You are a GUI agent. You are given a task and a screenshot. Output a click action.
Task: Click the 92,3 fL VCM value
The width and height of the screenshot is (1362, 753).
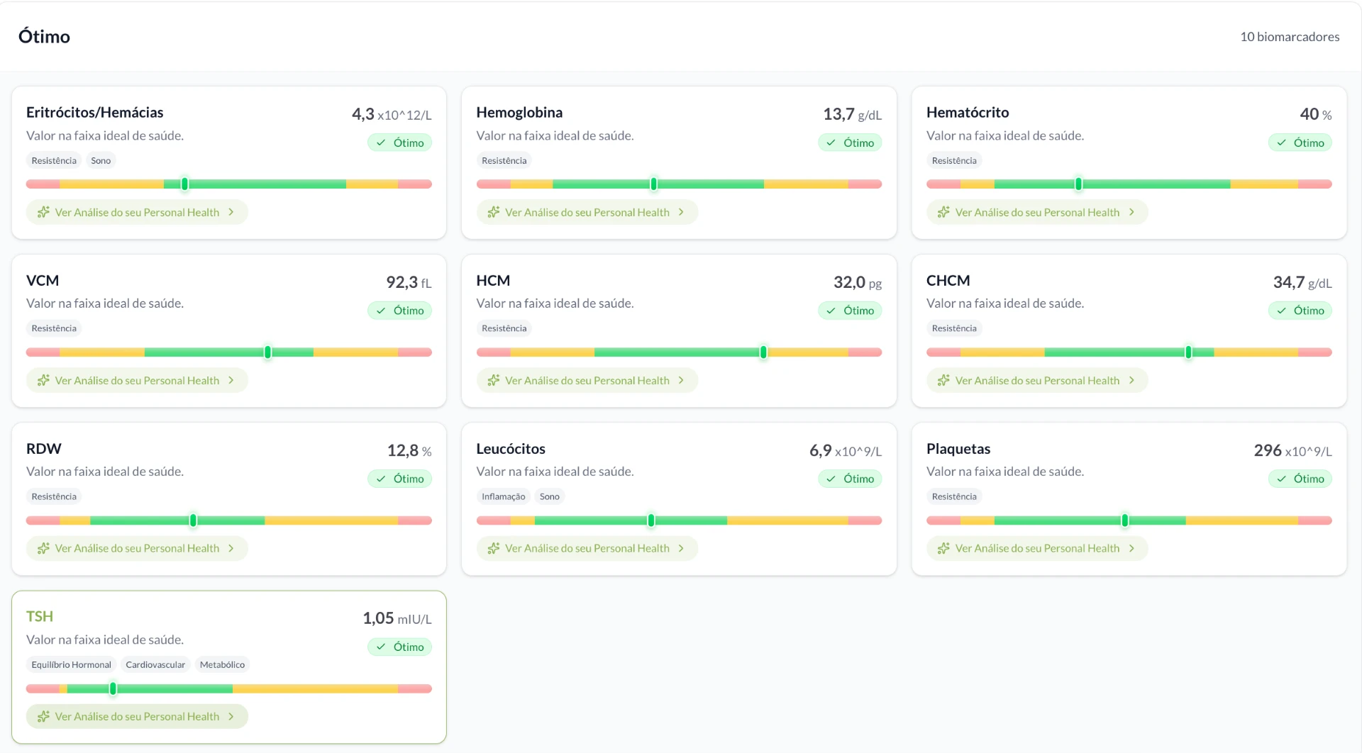point(409,282)
